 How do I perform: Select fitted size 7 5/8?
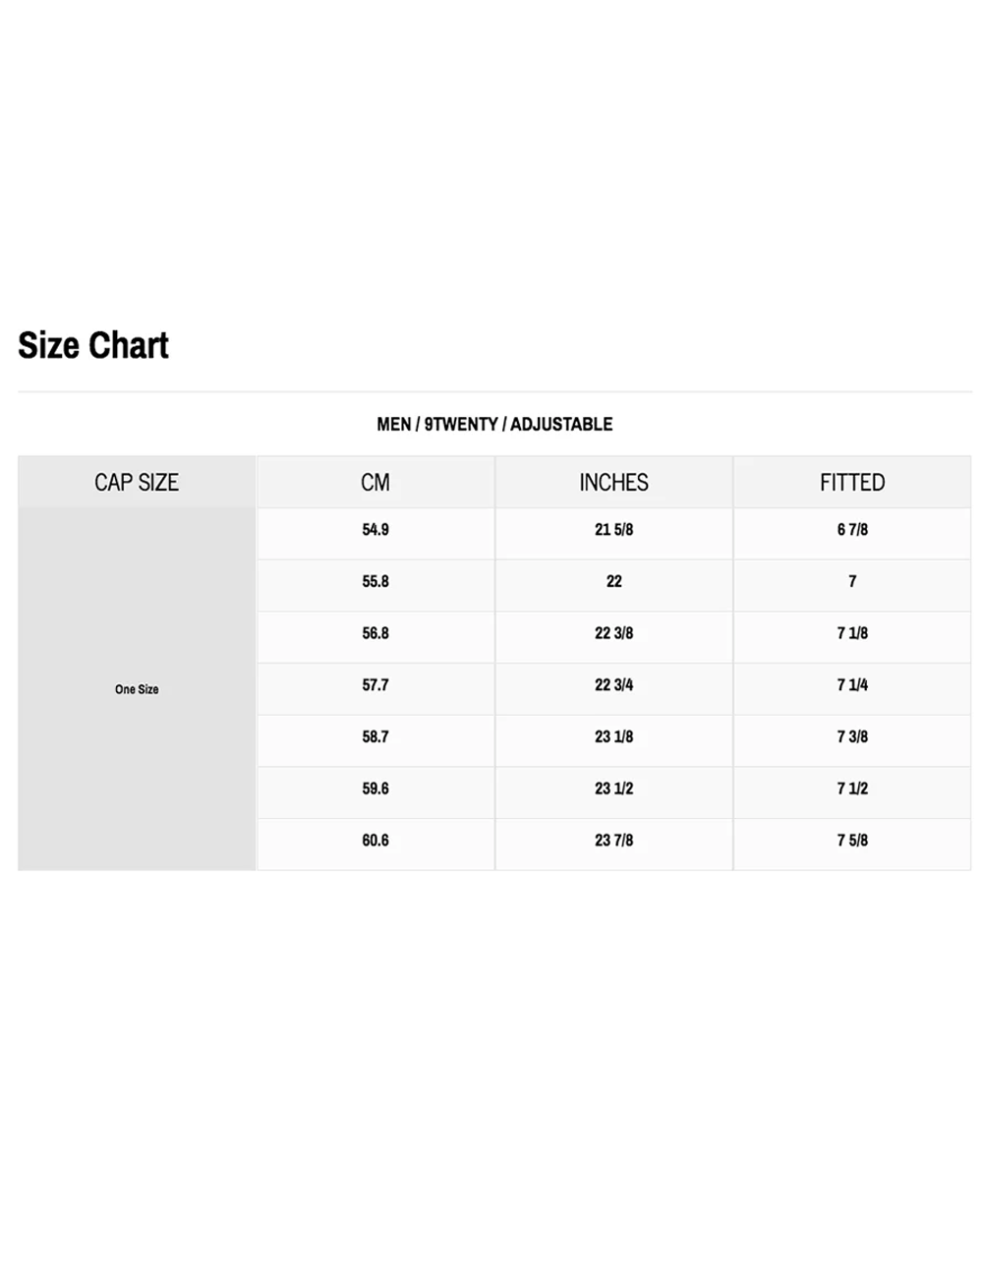(852, 841)
